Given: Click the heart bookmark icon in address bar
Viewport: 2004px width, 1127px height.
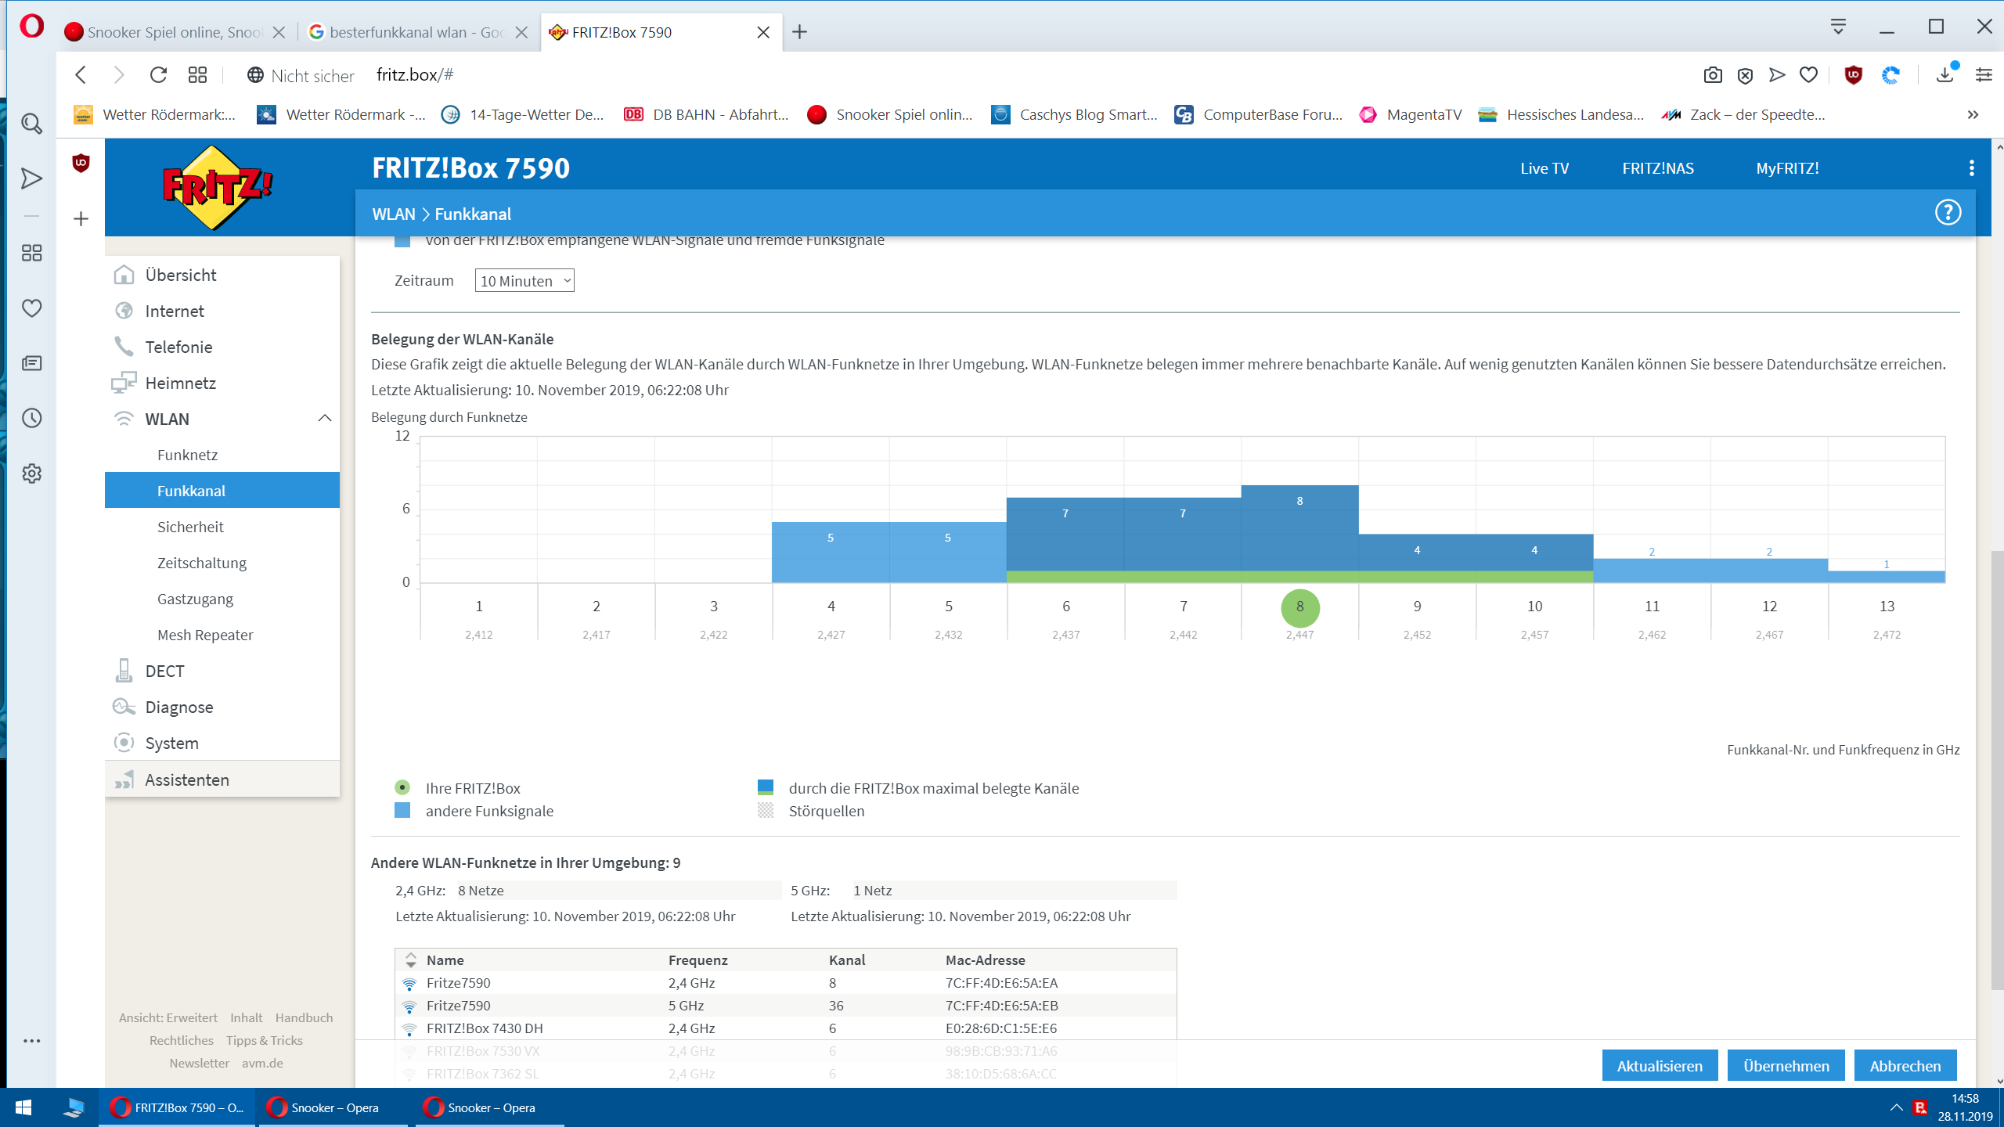Looking at the screenshot, I should 1808,75.
